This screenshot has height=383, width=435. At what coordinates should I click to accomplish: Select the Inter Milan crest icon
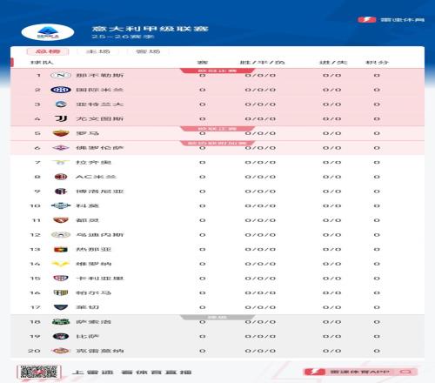[61, 90]
